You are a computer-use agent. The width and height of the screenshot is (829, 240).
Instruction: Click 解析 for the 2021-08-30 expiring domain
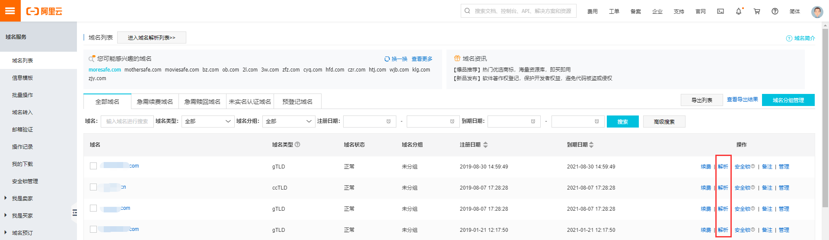coord(723,166)
